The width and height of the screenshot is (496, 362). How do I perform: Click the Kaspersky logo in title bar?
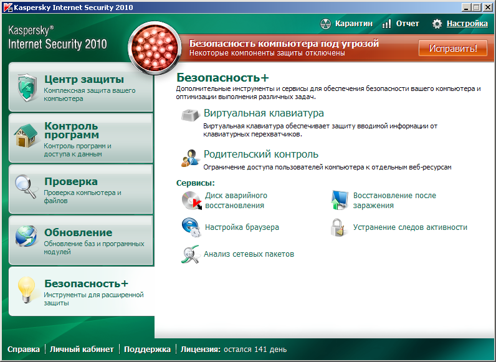tap(7, 7)
